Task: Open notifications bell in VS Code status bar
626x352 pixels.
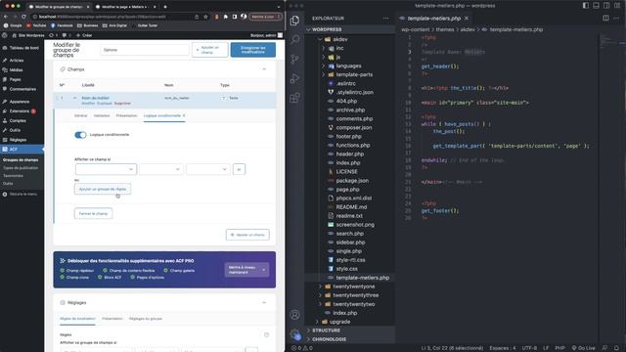Action: tap(616, 348)
